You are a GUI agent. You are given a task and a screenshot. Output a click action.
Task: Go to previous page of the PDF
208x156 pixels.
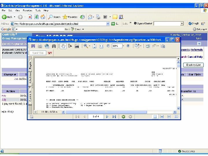[x=84, y=117]
